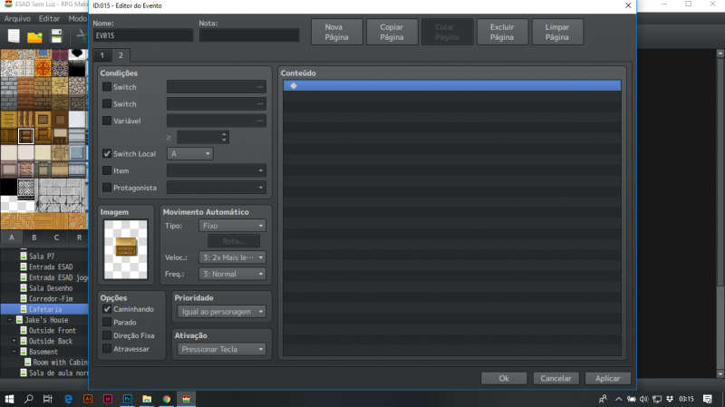This screenshot has width=725, height=407.
Task: Switch to event page tab 1
Action: 102,55
